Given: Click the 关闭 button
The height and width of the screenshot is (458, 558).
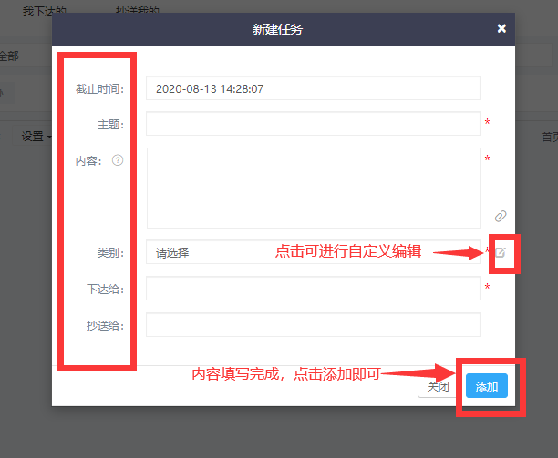Looking at the screenshot, I should pyautogui.click(x=438, y=386).
